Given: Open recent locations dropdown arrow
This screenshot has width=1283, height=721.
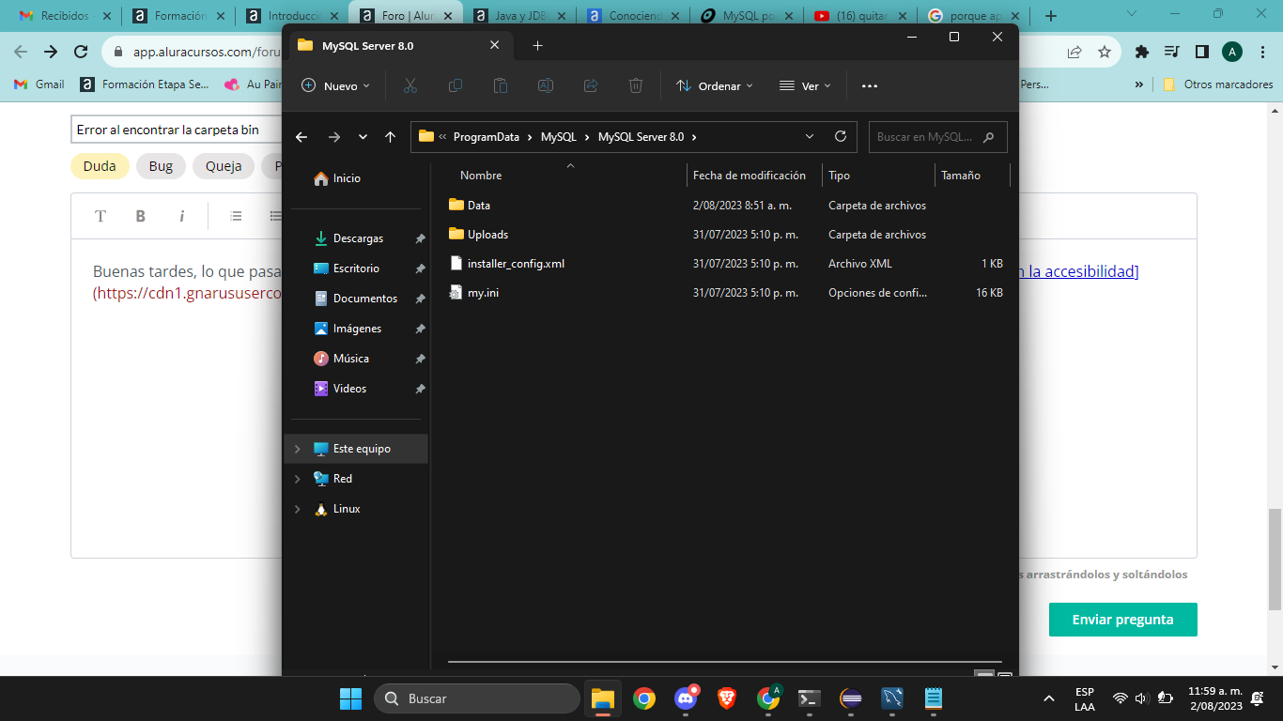Looking at the screenshot, I should pyautogui.click(x=363, y=137).
